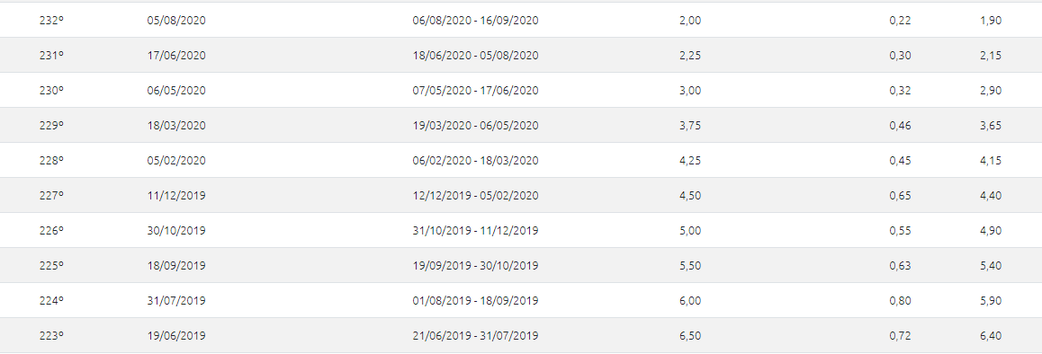
Task: Select period 06/08/2020 - 16/09/2020
Action: point(475,21)
